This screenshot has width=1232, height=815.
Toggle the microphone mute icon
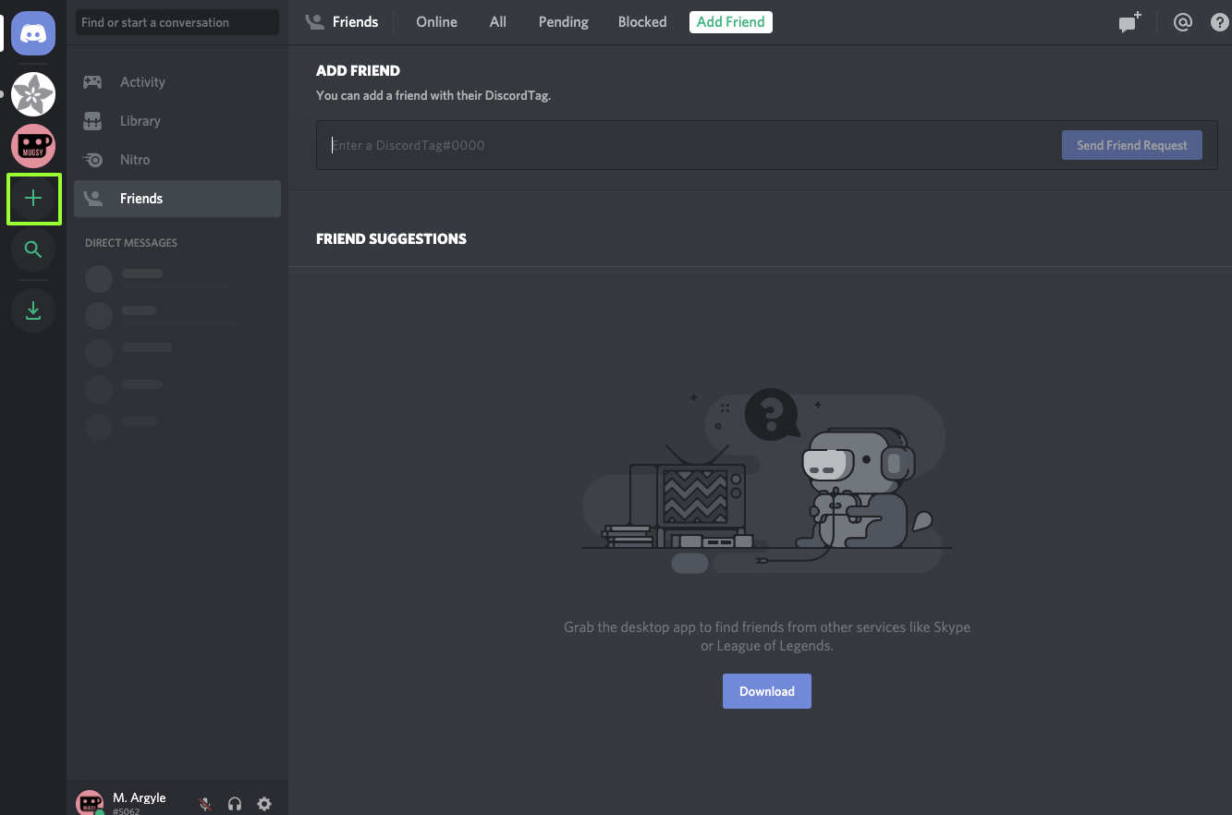205,804
